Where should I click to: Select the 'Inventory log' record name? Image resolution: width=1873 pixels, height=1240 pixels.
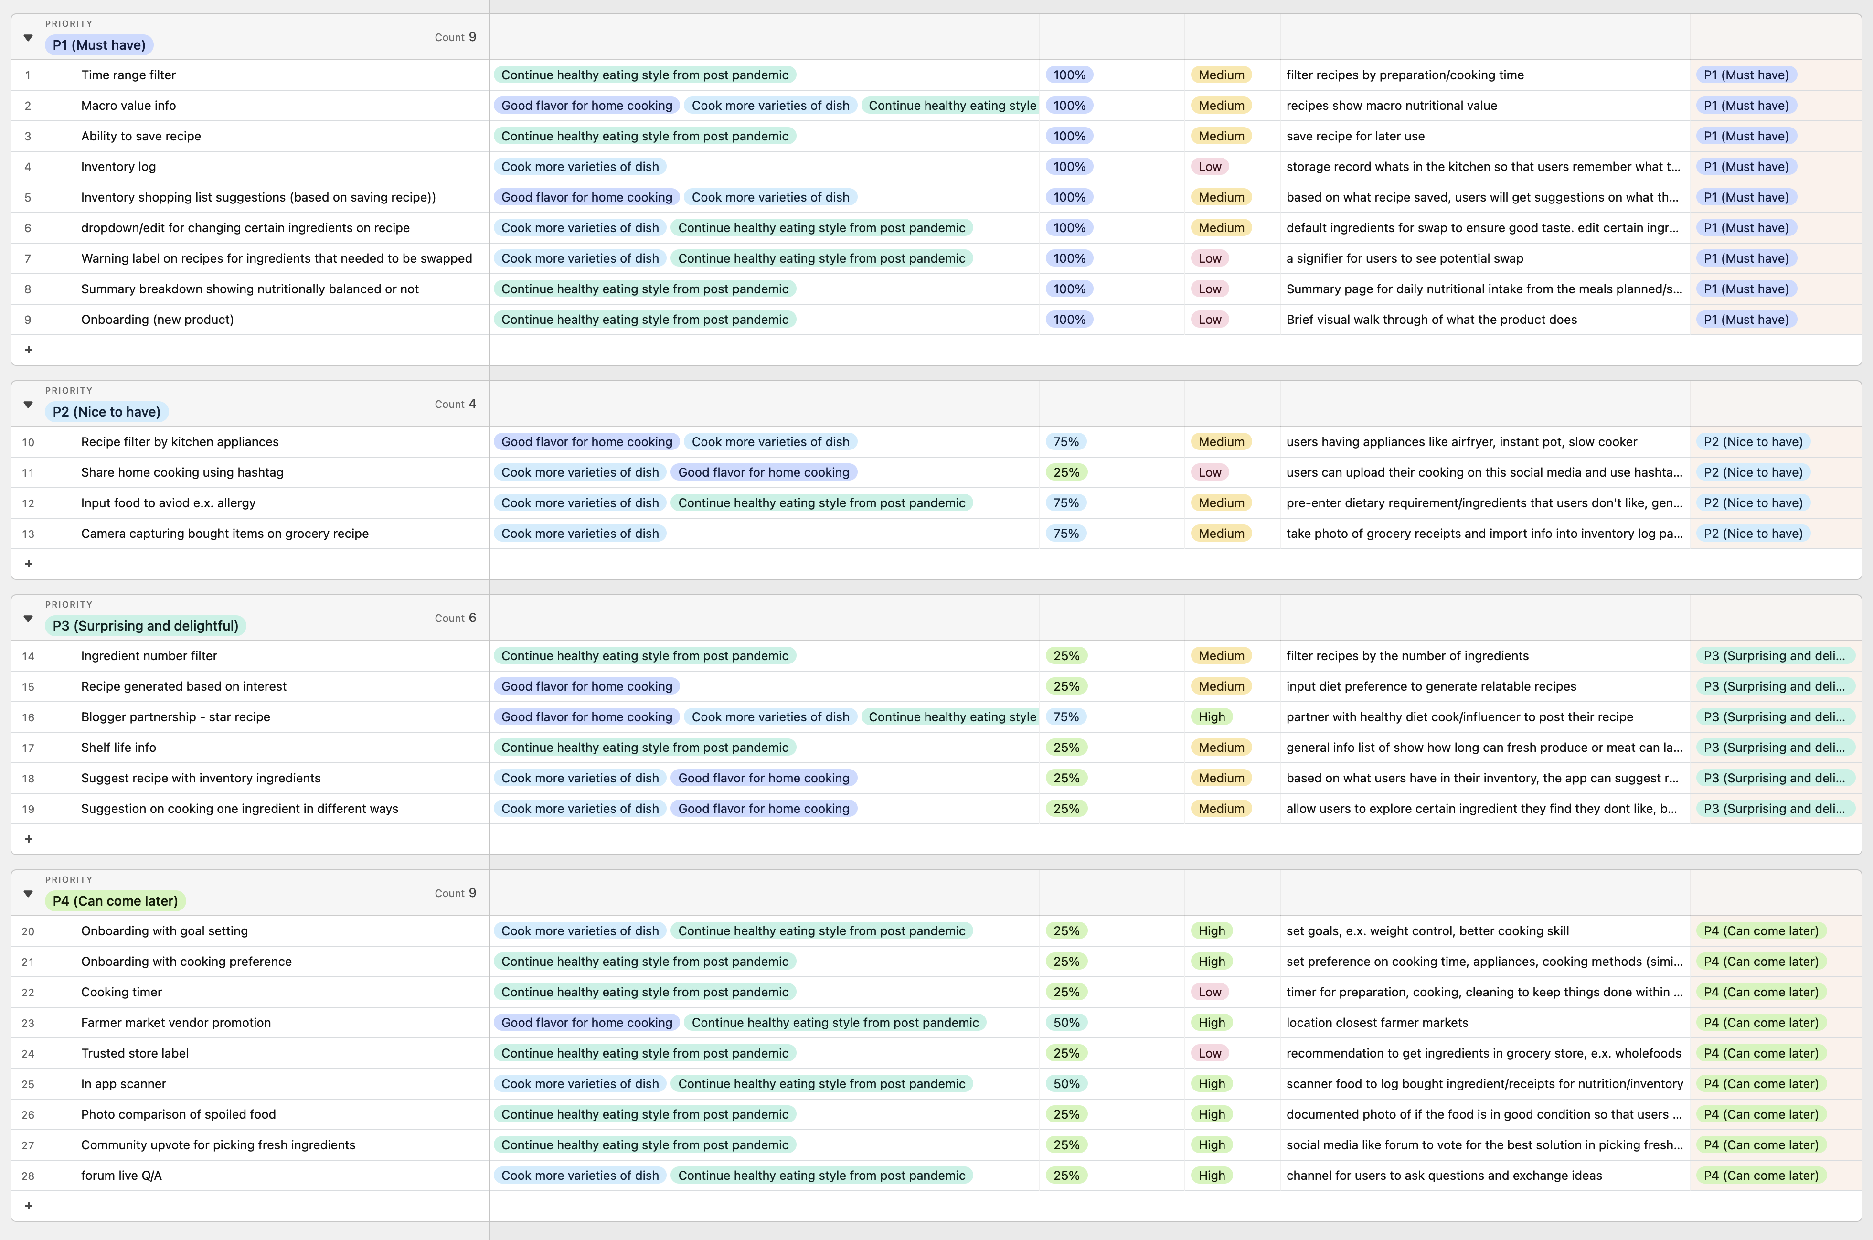[x=118, y=167]
